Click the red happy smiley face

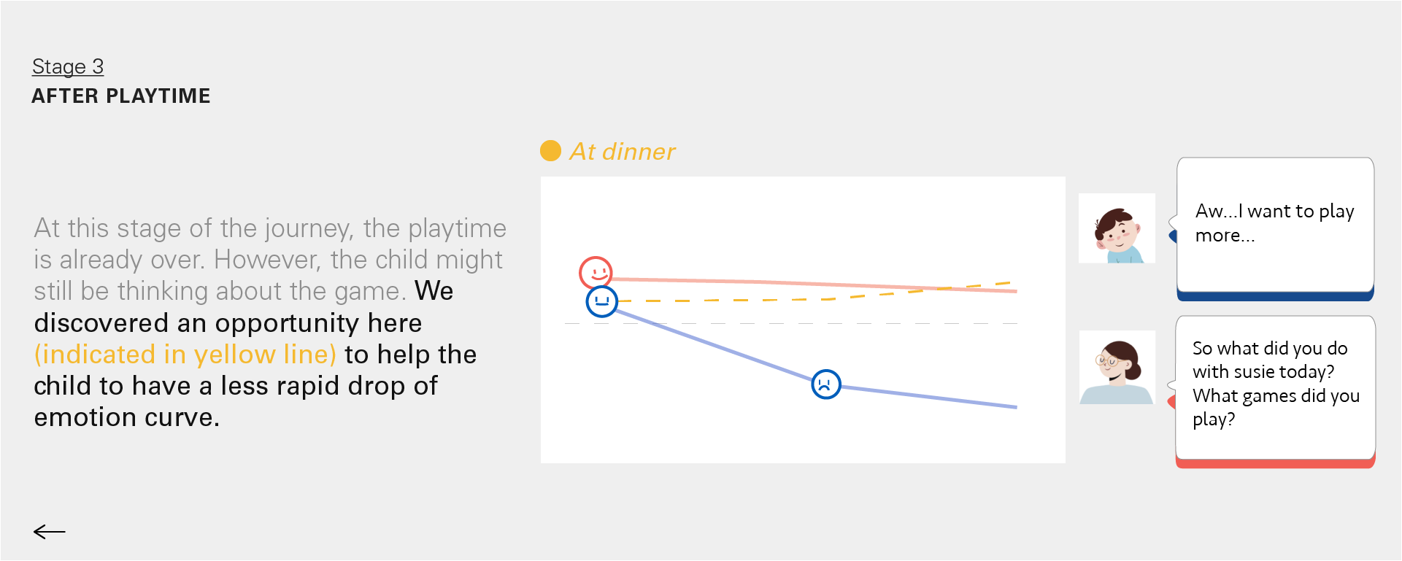596,273
